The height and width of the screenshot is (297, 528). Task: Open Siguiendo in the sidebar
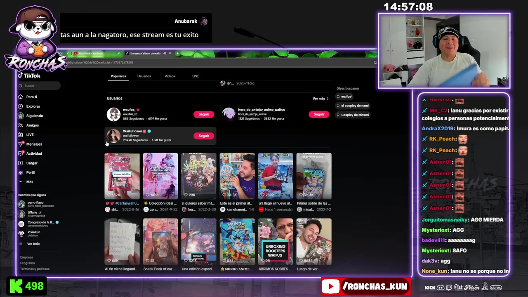pyautogui.click(x=31, y=116)
